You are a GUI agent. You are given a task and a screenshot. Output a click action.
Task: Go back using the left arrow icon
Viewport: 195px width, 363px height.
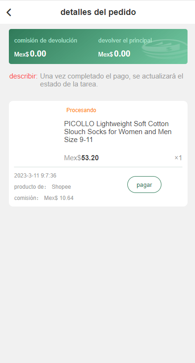[9, 12]
